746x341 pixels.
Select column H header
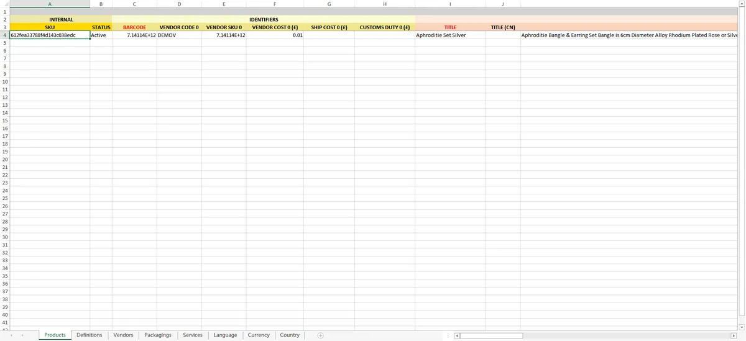click(x=385, y=4)
